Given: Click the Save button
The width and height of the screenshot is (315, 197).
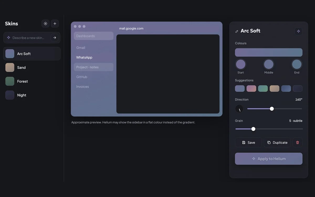Looking at the screenshot, I should tap(248, 142).
